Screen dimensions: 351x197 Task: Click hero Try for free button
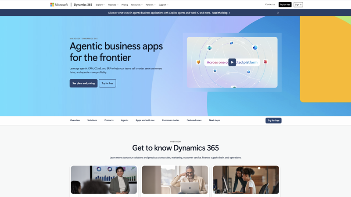pyautogui.click(x=107, y=83)
